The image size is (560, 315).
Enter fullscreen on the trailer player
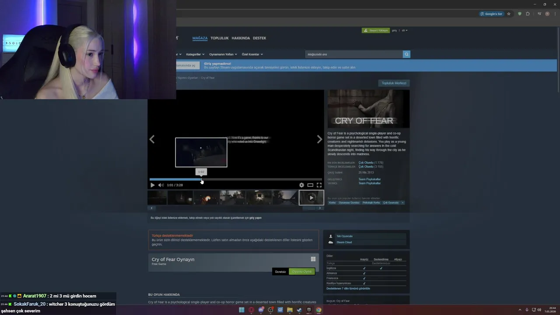(319, 185)
